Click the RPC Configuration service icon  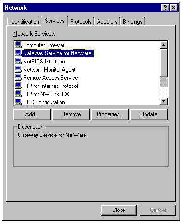[18, 102]
